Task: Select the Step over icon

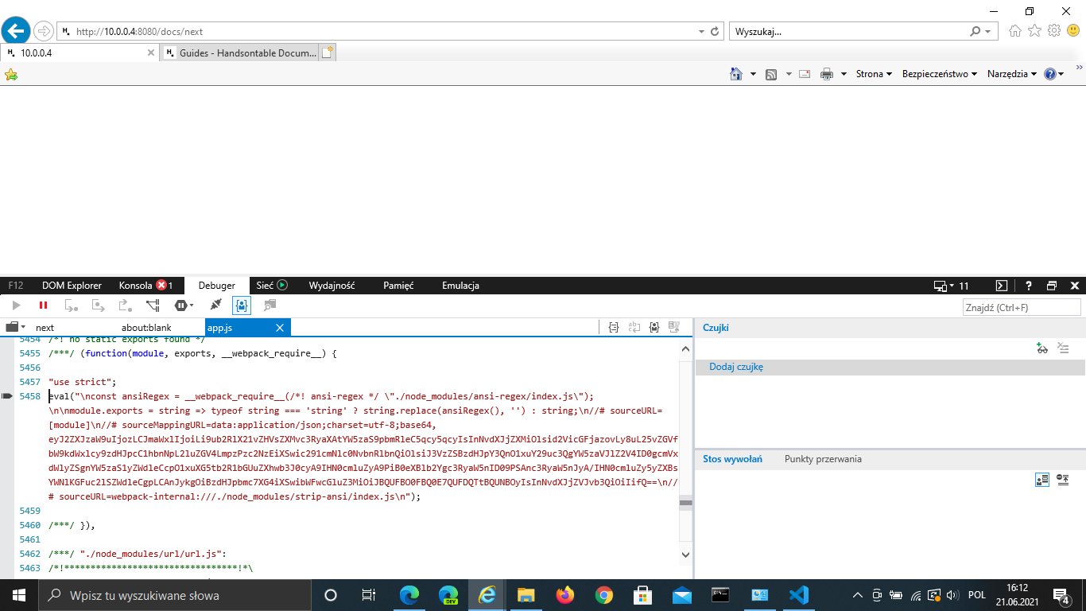Action: 98,305
